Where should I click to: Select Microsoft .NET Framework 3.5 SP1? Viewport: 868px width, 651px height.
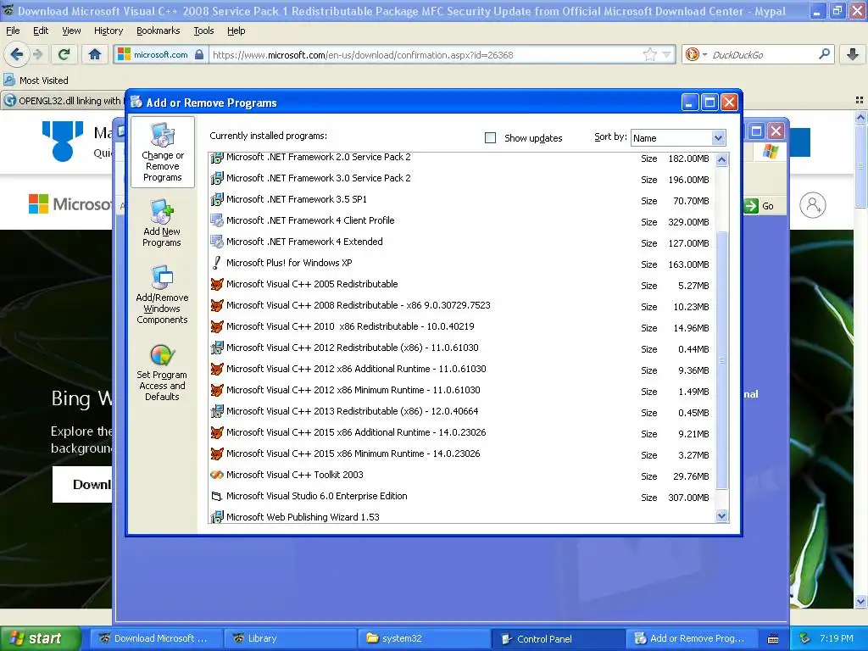(x=462, y=199)
